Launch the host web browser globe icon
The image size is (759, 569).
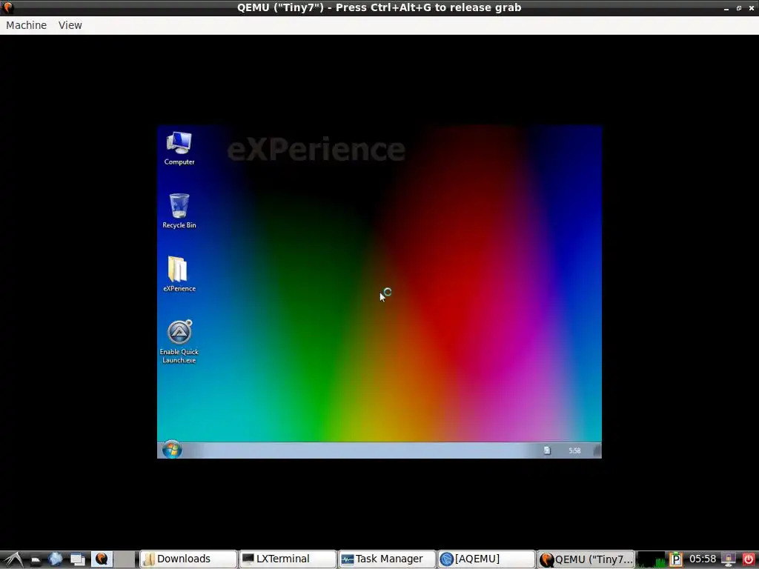pyautogui.click(x=56, y=559)
